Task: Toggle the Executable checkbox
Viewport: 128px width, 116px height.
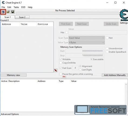Action: (92, 59)
